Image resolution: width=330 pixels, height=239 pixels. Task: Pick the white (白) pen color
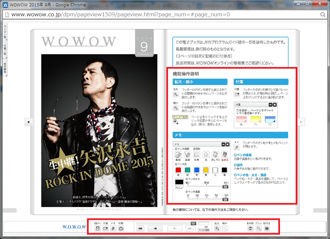(215, 170)
